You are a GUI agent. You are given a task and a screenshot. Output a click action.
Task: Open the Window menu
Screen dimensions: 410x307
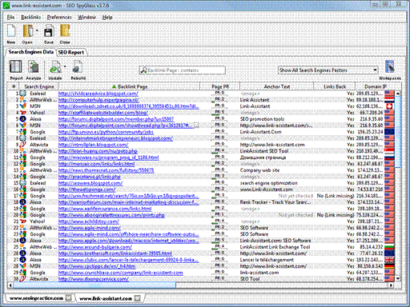click(86, 18)
